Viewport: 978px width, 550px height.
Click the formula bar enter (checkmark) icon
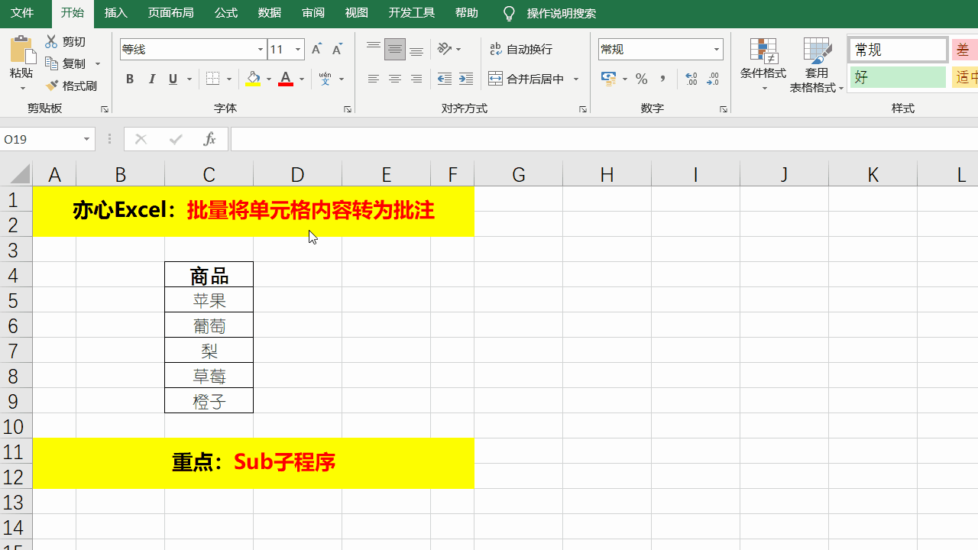click(176, 139)
